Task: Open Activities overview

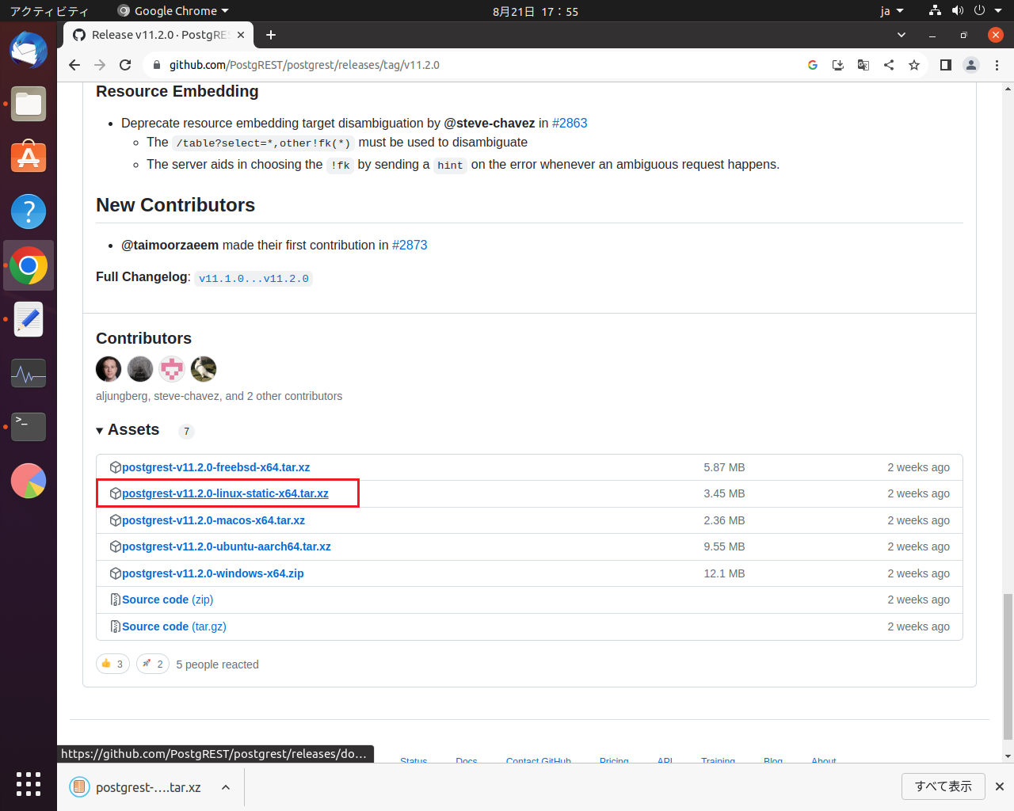Action: coord(49,11)
